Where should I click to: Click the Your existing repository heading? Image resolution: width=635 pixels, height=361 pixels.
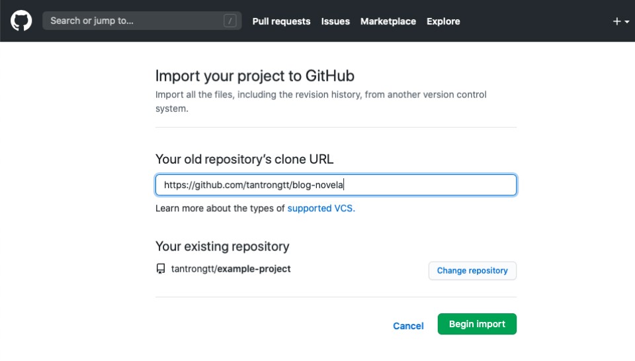[222, 246]
